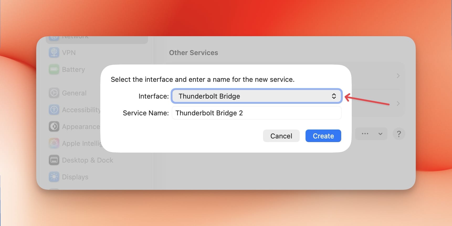The image size is (452, 226).
Task: Expand the first Other Services row chevron
Action: pyautogui.click(x=398, y=76)
